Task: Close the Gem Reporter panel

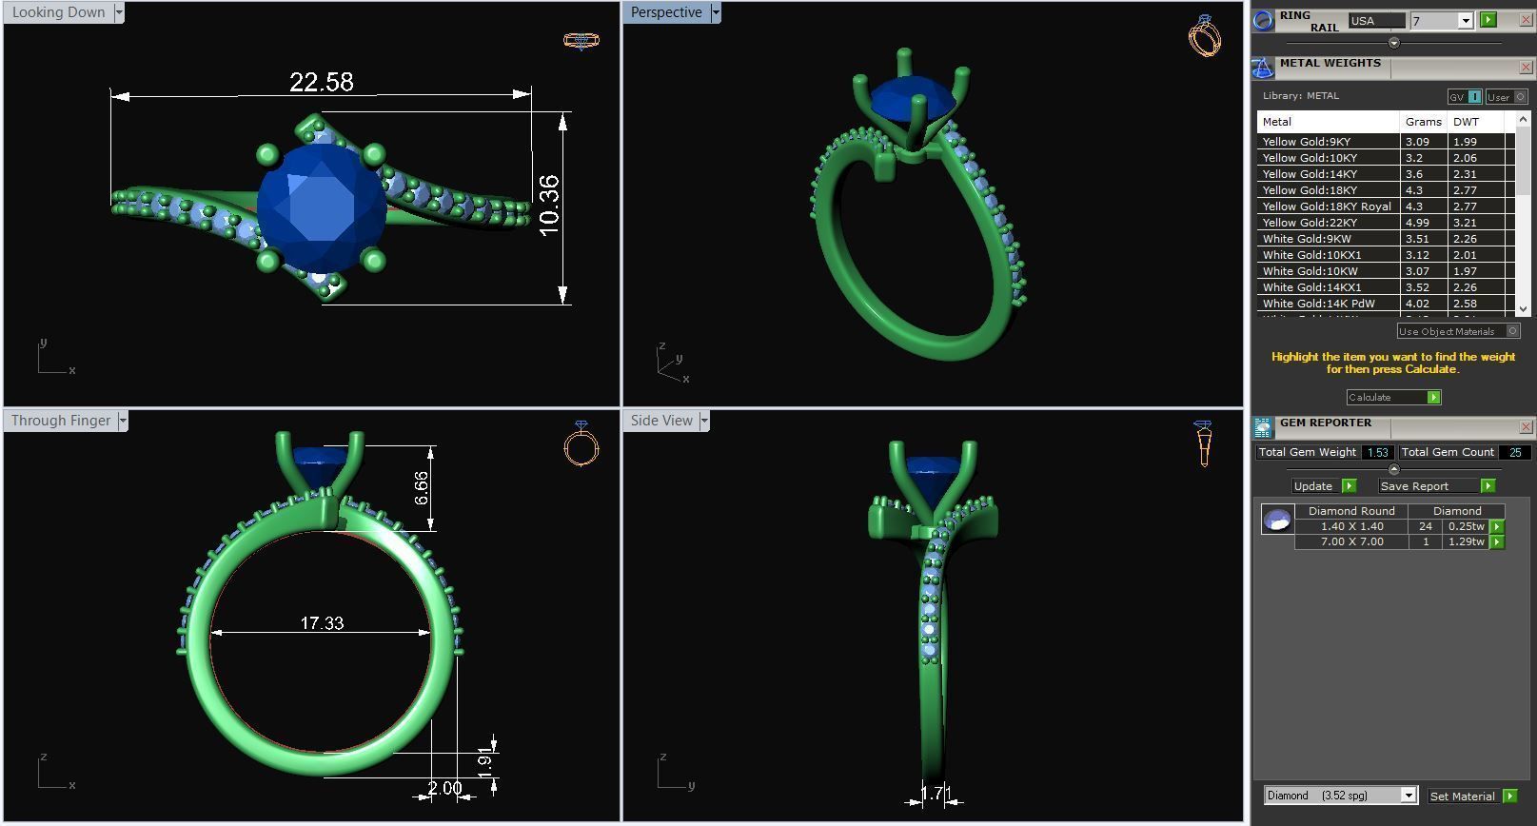Action: [1526, 427]
